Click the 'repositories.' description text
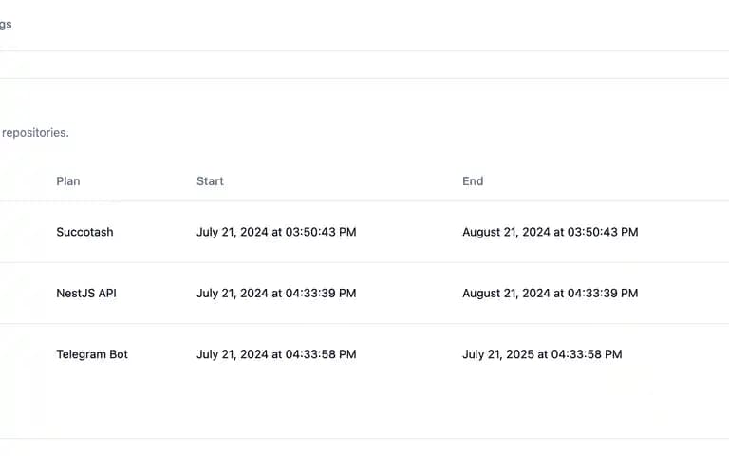Image resolution: width=729 pixels, height=456 pixels. pos(35,133)
